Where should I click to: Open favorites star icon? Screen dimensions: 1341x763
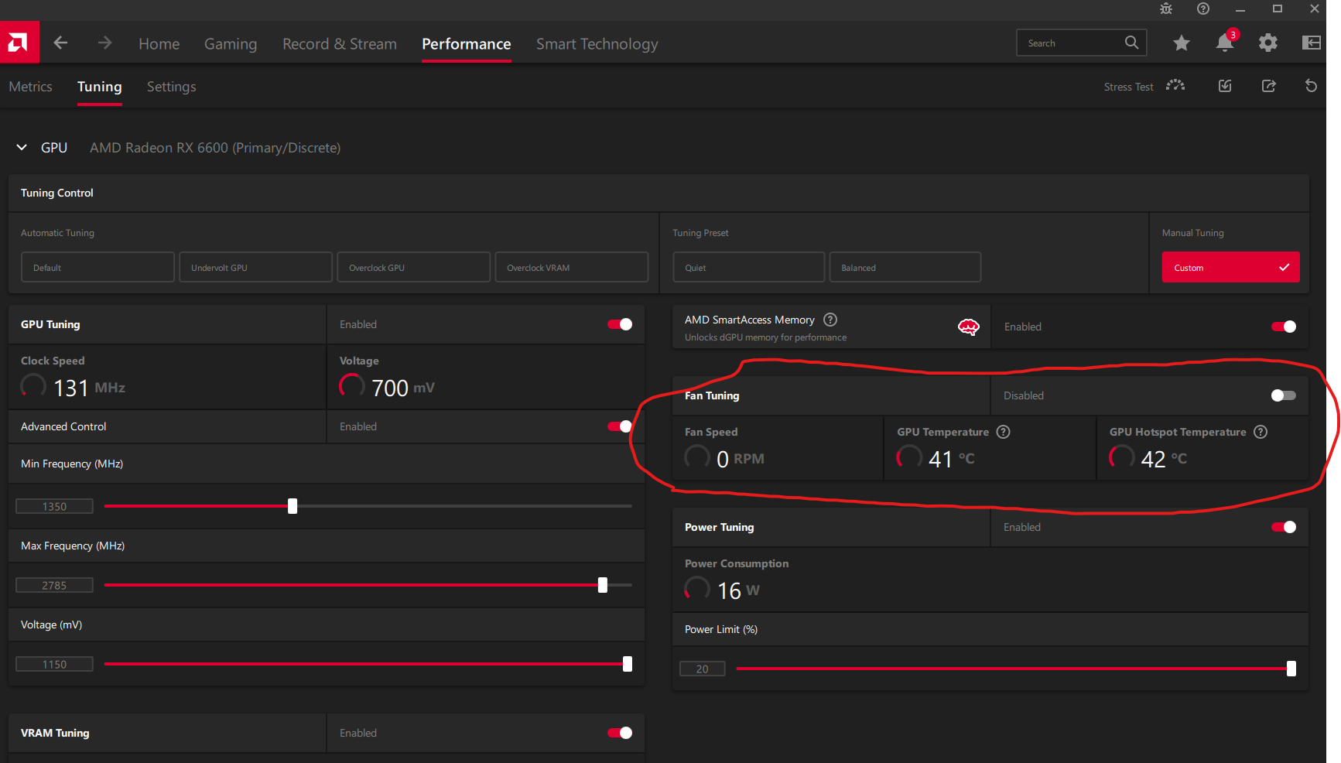1181,43
